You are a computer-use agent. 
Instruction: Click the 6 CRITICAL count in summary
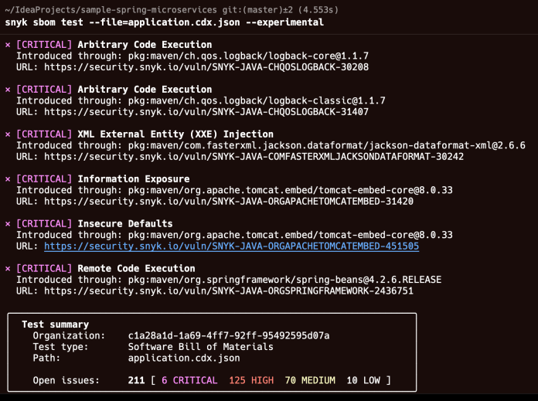pos(188,380)
